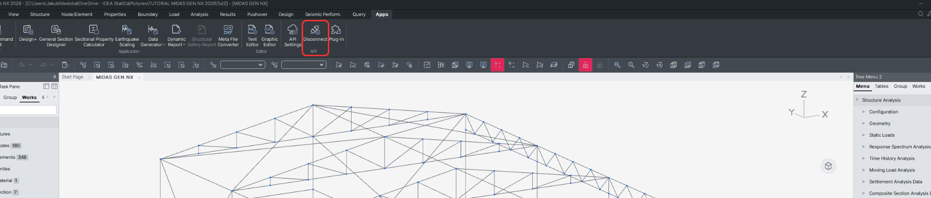
Task: Toggle the highlighted red node display button
Action: 497,65
